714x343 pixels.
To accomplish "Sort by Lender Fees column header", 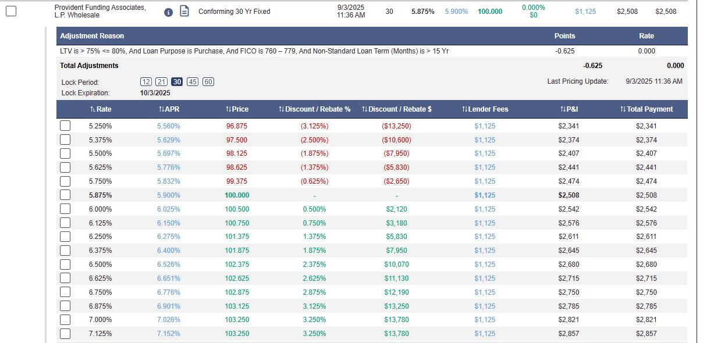I will coord(485,109).
